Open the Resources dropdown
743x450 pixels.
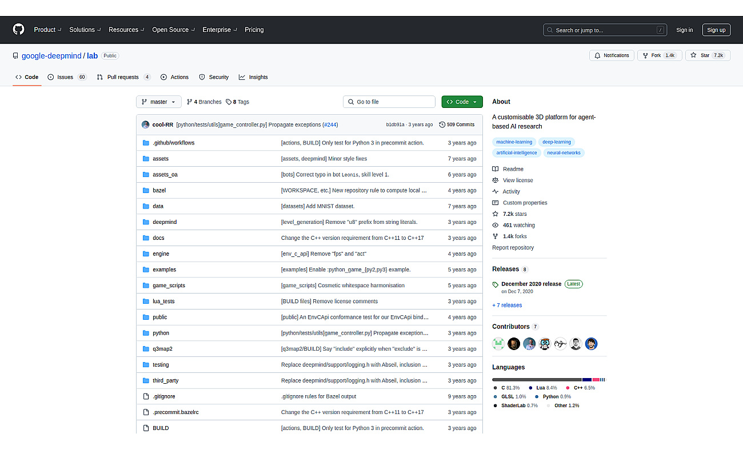pyautogui.click(x=126, y=30)
